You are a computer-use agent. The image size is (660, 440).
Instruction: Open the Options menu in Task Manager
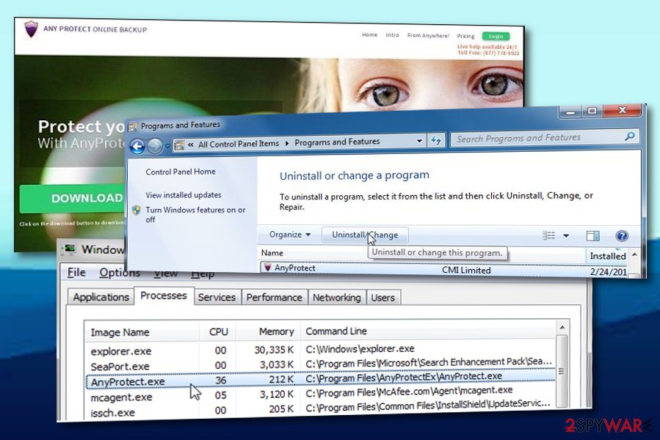120,273
